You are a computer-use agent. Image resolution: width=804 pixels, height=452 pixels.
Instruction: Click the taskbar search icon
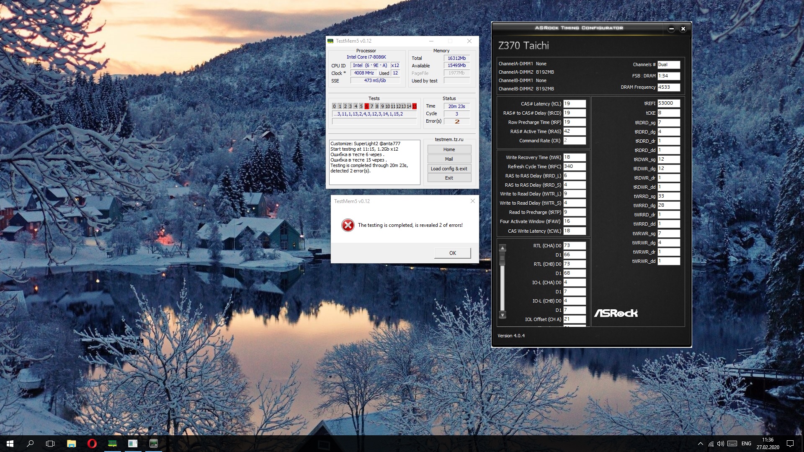click(30, 444)
